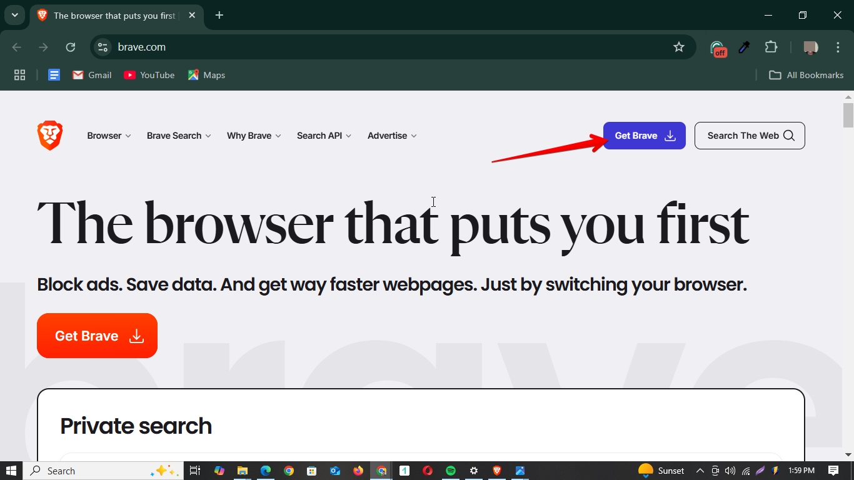Open Microsoft Edge from the taskbar

click(266, 471)
